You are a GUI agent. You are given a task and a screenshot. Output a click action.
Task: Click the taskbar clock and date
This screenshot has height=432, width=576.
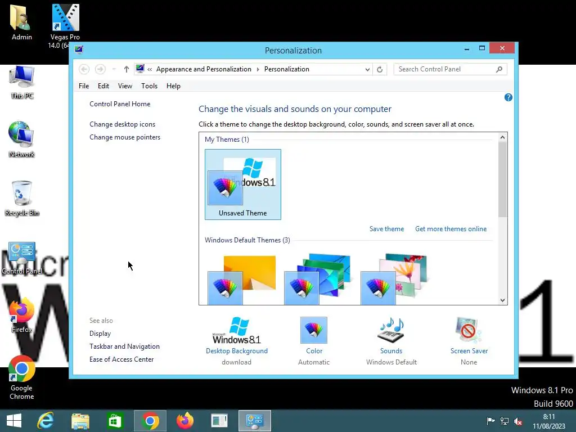pos(549,421)
